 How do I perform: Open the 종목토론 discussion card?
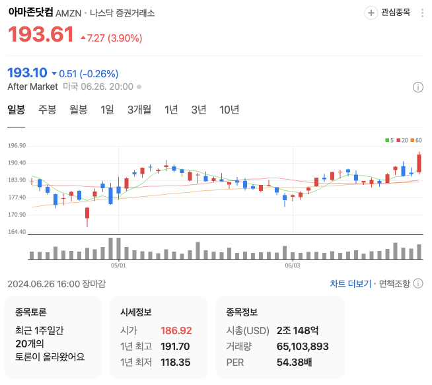point(53,337)
